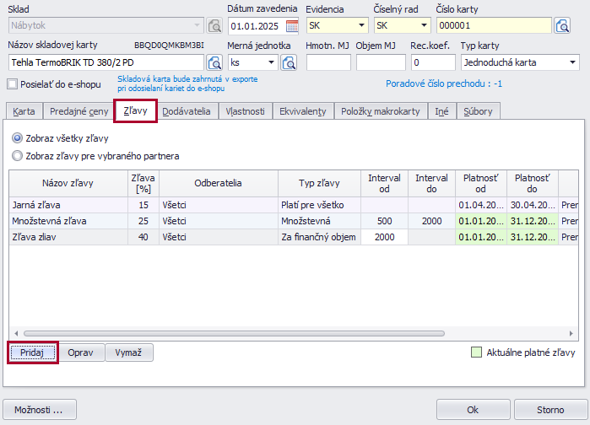Click the Názov skladovej karty text field

point(106,62)
